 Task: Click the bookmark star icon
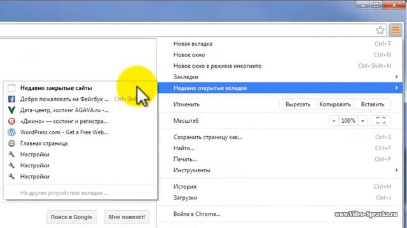click(x=380, y=30)
